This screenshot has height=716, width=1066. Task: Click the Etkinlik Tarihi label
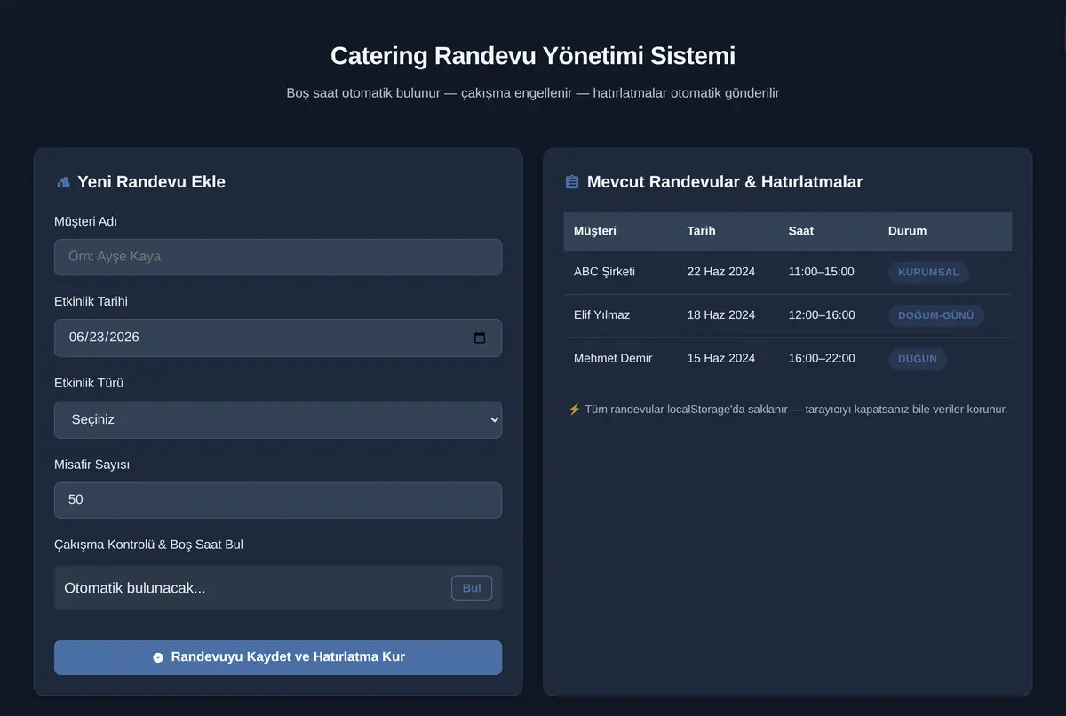coord(91,302)
